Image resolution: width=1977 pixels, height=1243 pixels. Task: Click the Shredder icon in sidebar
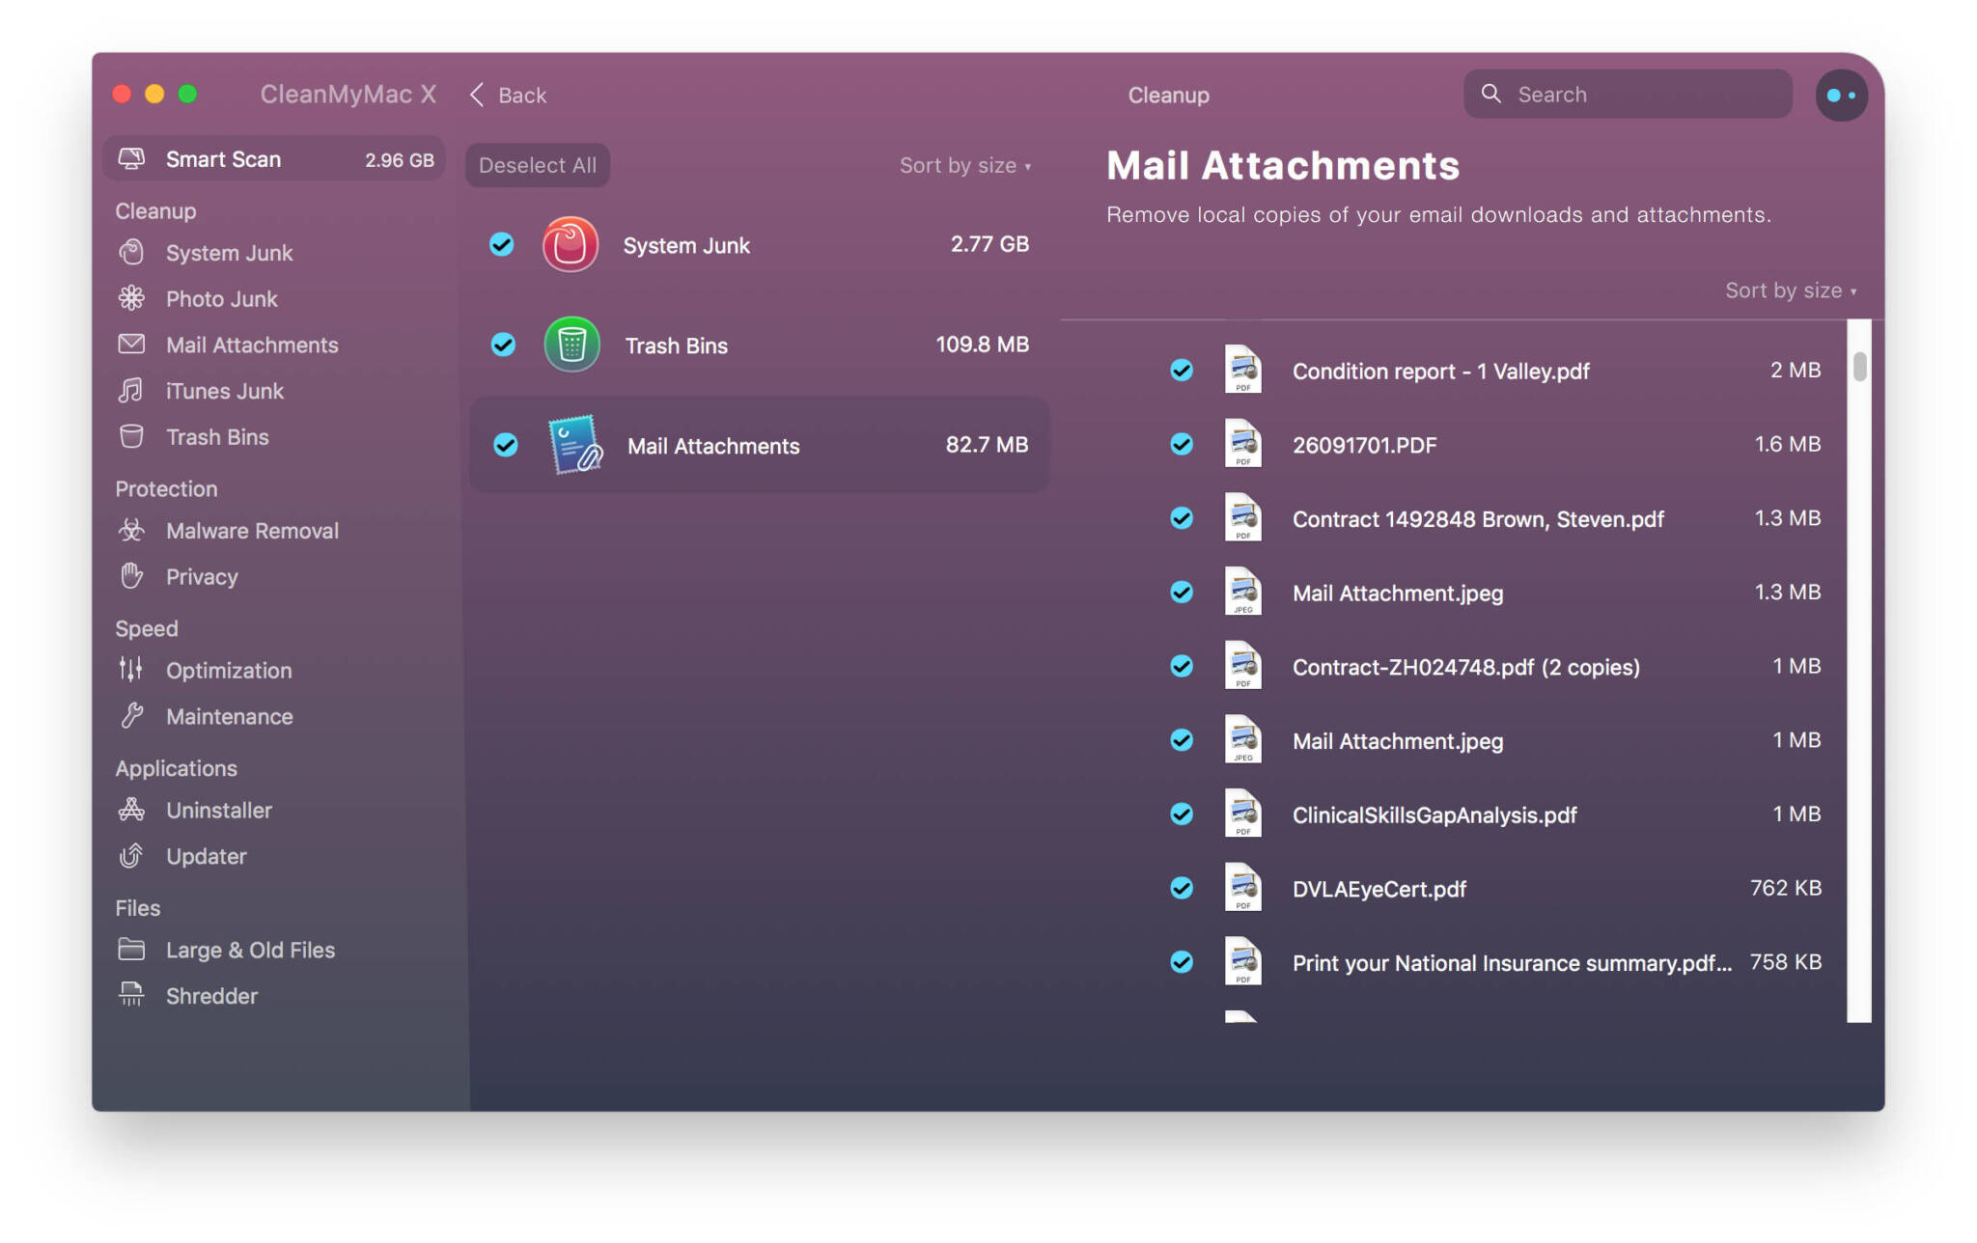(x=131, y=995)
